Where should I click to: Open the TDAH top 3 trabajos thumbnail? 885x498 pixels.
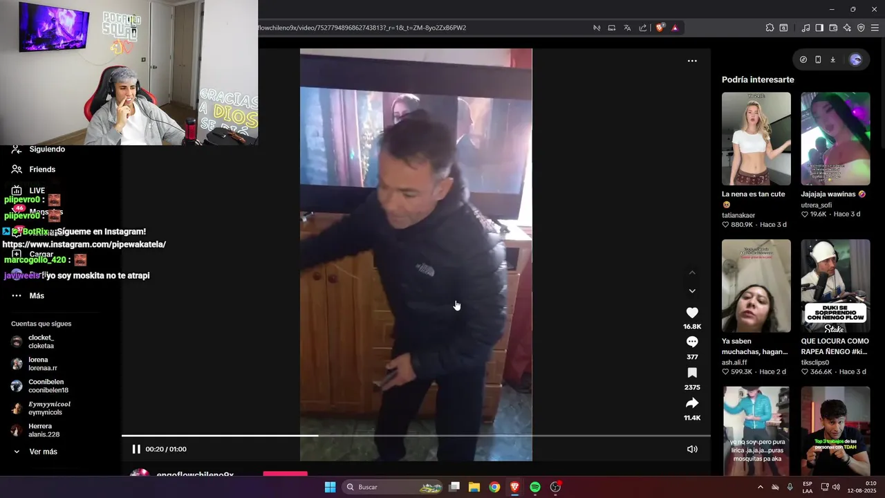click(835, 431)
